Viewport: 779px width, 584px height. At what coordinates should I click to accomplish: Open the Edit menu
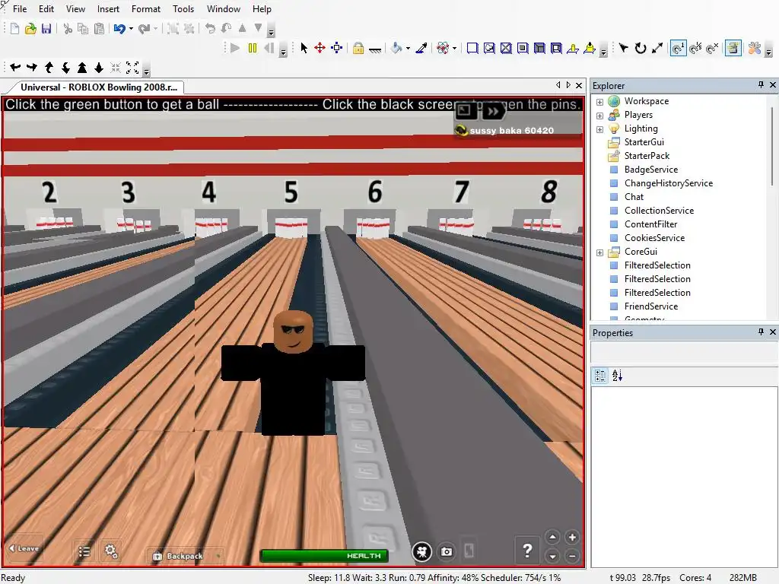pos(46,9)
